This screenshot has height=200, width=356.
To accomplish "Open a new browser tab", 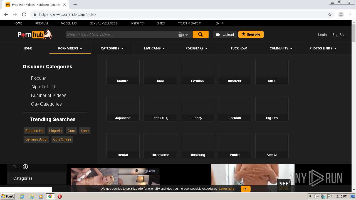I will coord(75,5).
